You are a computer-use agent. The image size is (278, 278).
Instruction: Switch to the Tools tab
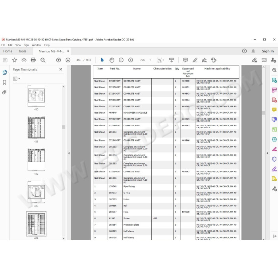point(22,51)
